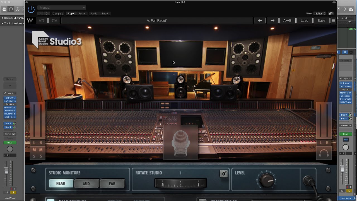
Task: Open bx_console plugin in left strip
Action: (x=10, y=114)
